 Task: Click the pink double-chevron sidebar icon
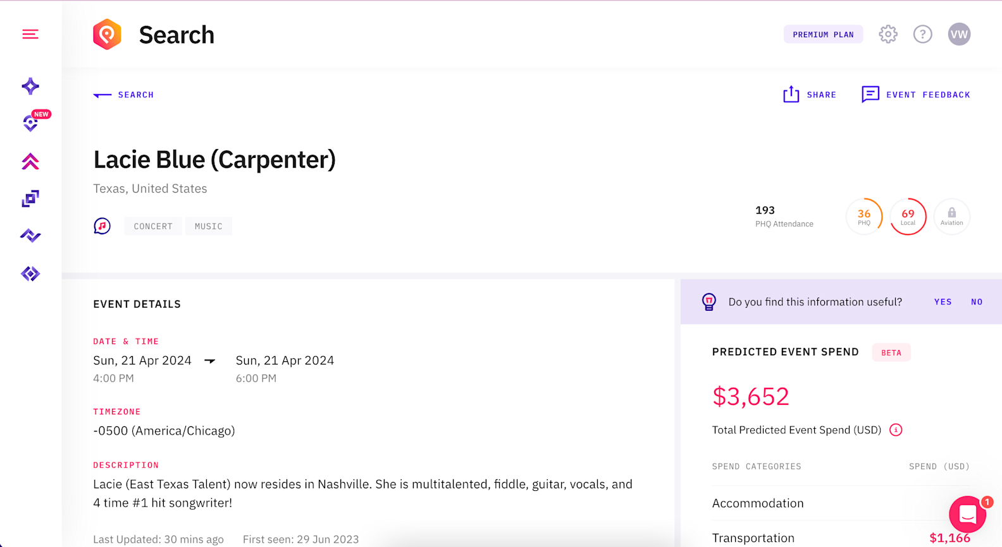coord(30,162)
